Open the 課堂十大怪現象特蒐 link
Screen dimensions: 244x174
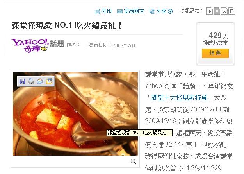(180, 98)
